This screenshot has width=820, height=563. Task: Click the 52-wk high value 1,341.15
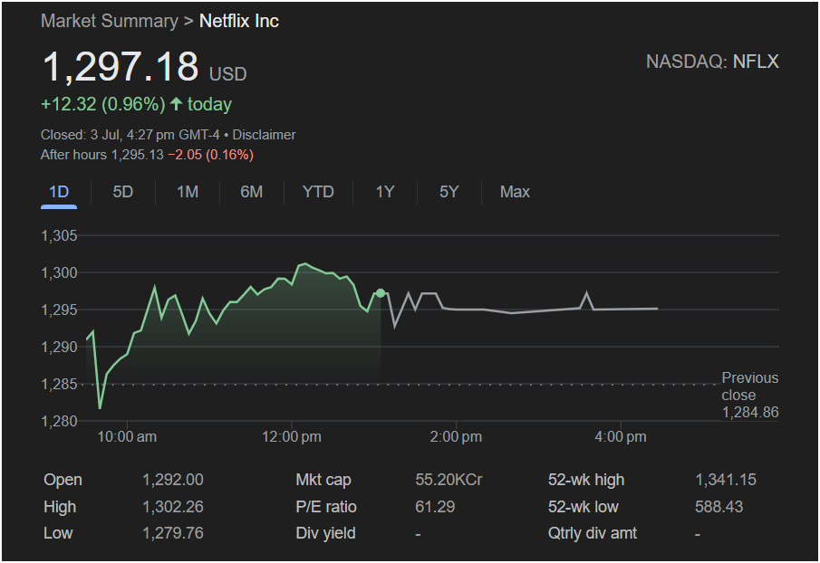726,480
